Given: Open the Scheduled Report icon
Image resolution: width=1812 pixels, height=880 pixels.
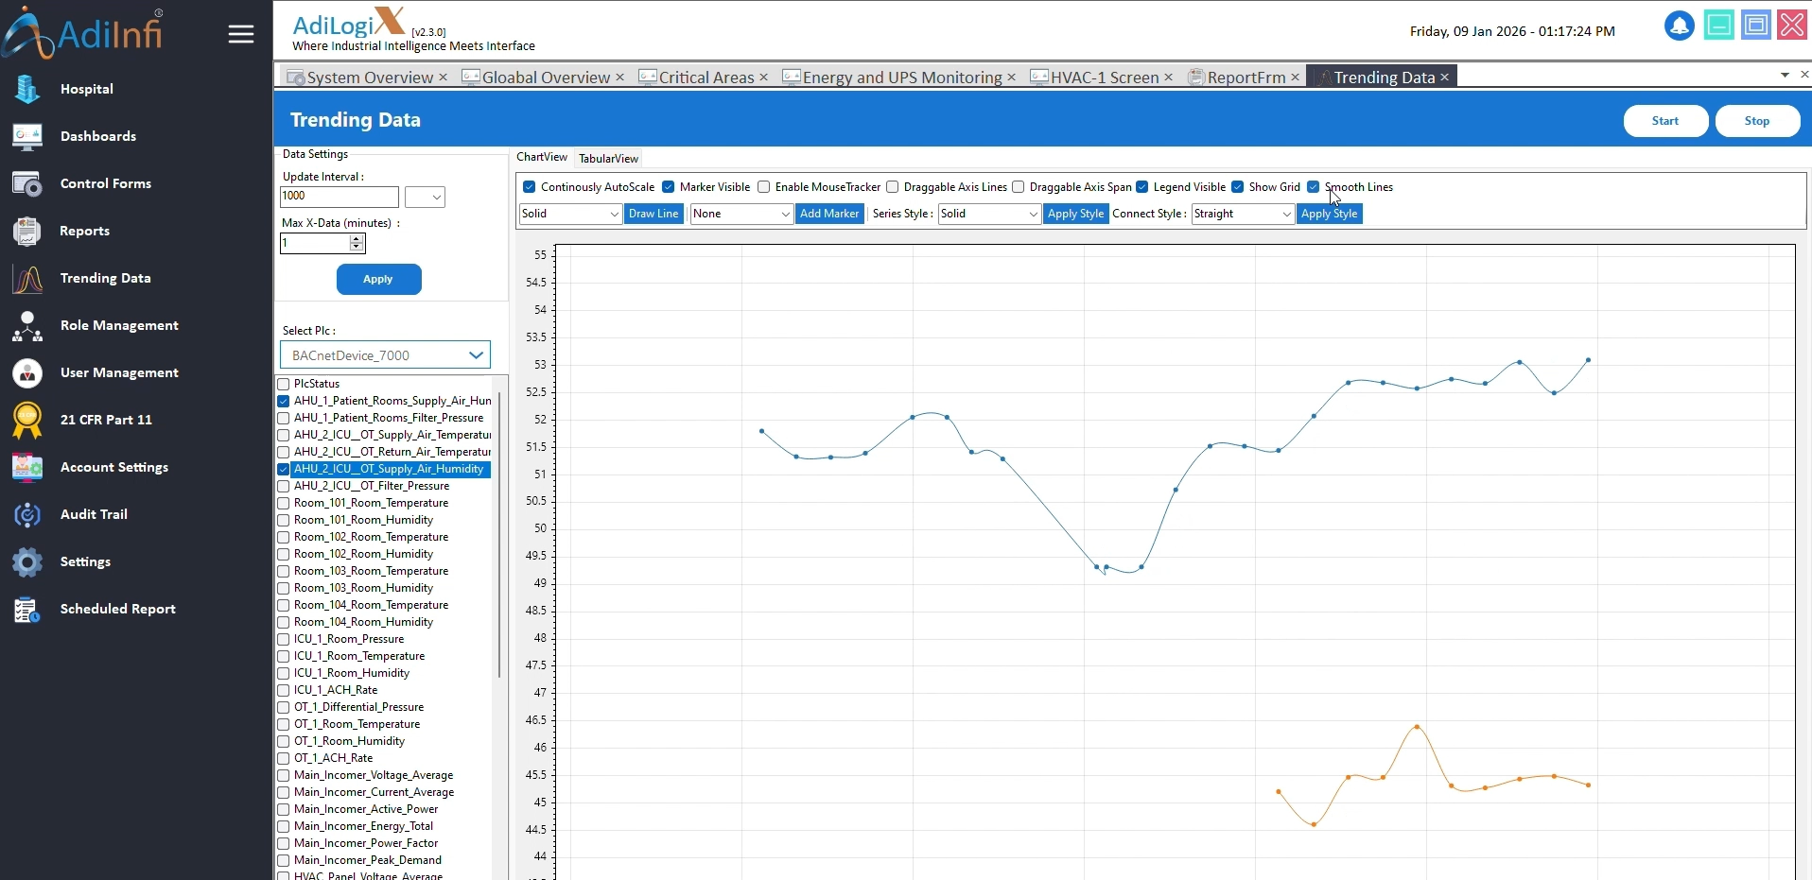Looking at the screenshot, I should [27, 610].
